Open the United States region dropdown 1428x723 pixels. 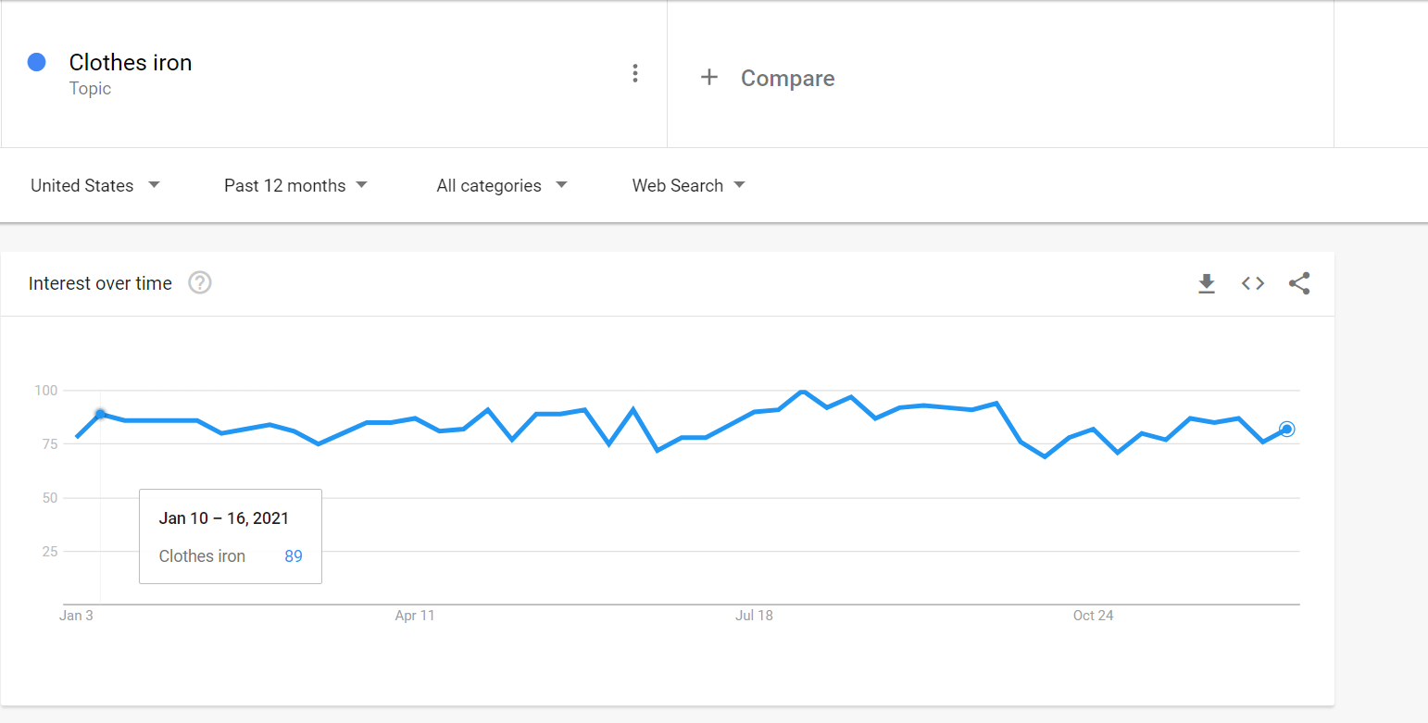coord(95,185)
